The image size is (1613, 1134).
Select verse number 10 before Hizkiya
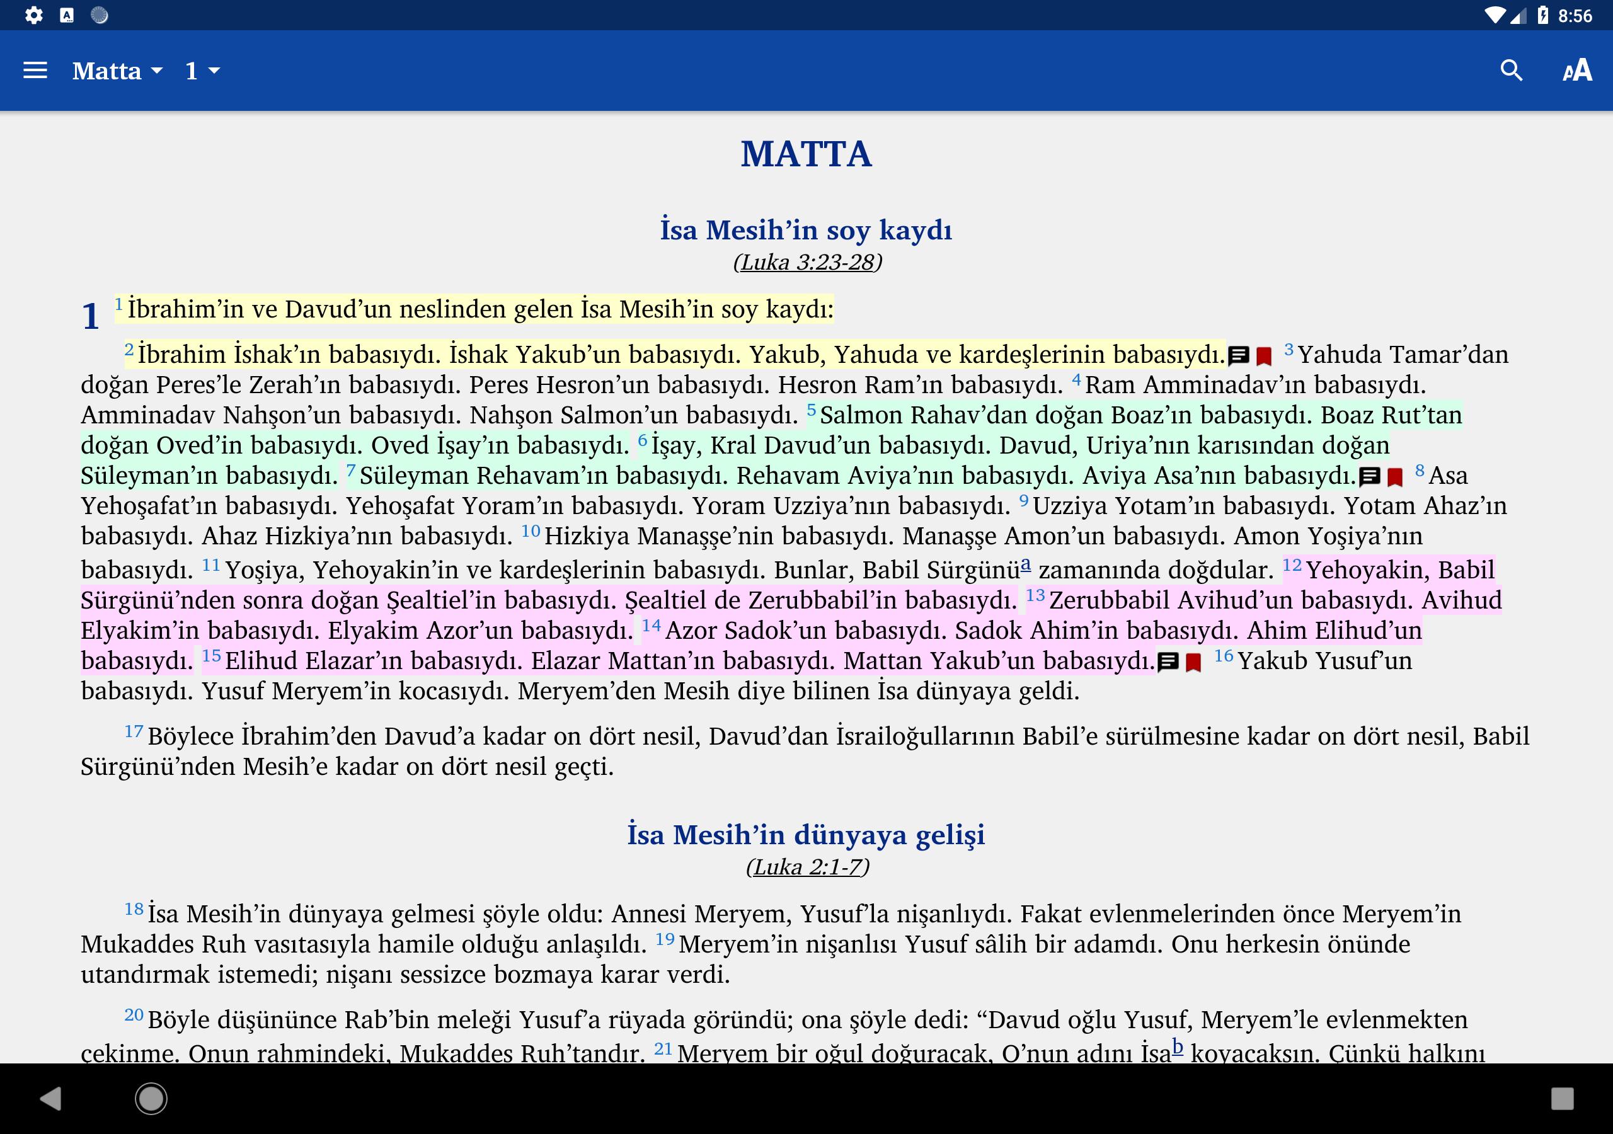pos(531,530)
